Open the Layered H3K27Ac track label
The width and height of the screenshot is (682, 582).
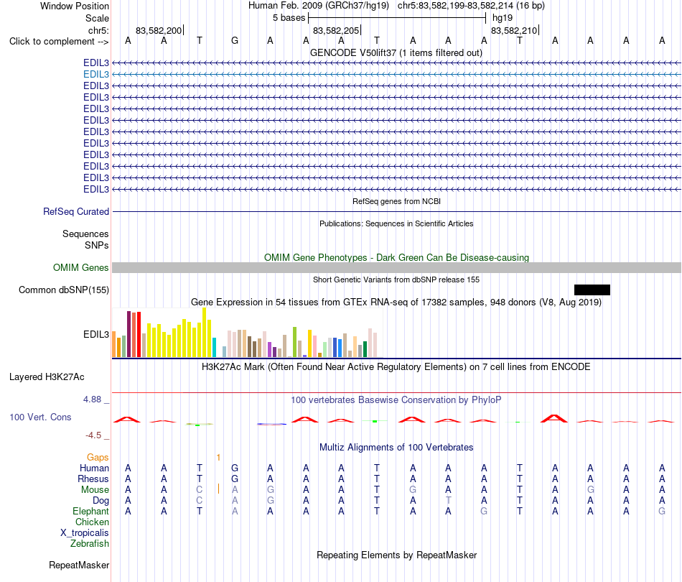[47, 377]
